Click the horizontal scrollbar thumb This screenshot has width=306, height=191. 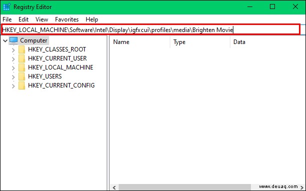pyautogui.click(x=185, y=187)
